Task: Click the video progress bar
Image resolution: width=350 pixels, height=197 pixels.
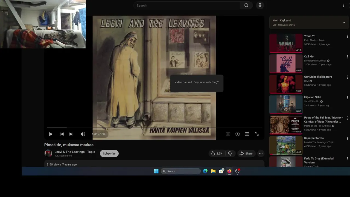Action: click(154, 128)
